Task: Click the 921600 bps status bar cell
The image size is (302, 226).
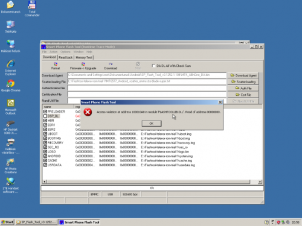Action: [130, 194]
